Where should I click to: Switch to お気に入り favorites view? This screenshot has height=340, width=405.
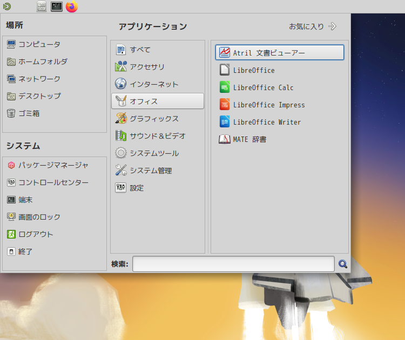click(313, 26)
